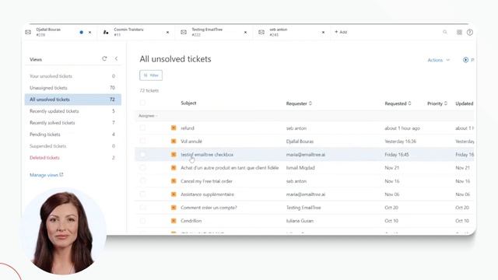This screenshot has width=498, height=280.
Task: Sort by Priority column
Action: pyautogui.click(x=437, y=103)
